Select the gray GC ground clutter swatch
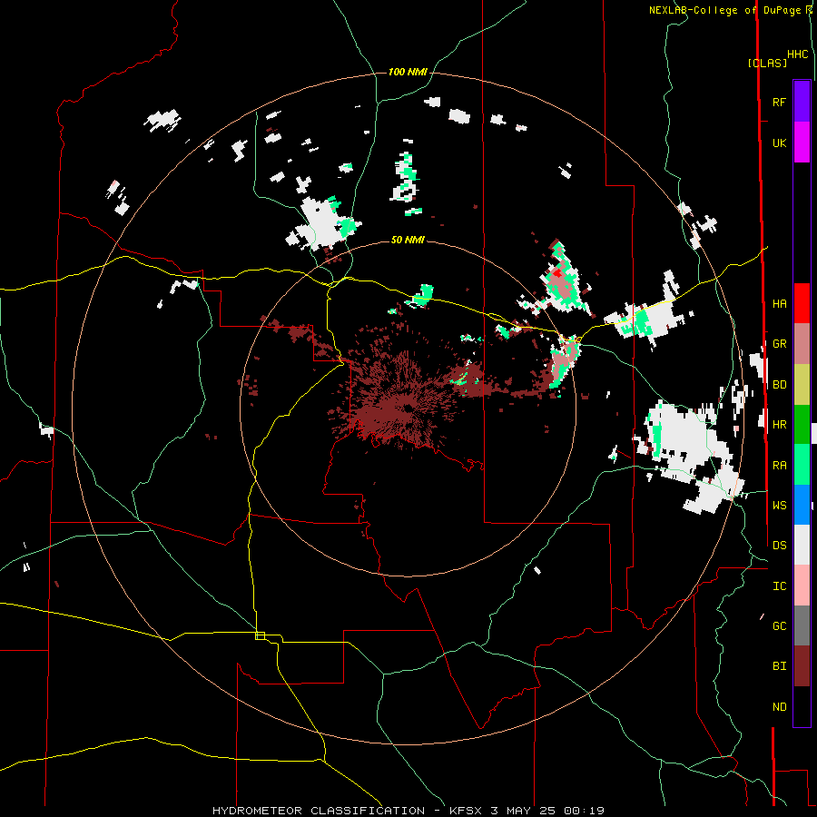 click(x=802, y=625)
